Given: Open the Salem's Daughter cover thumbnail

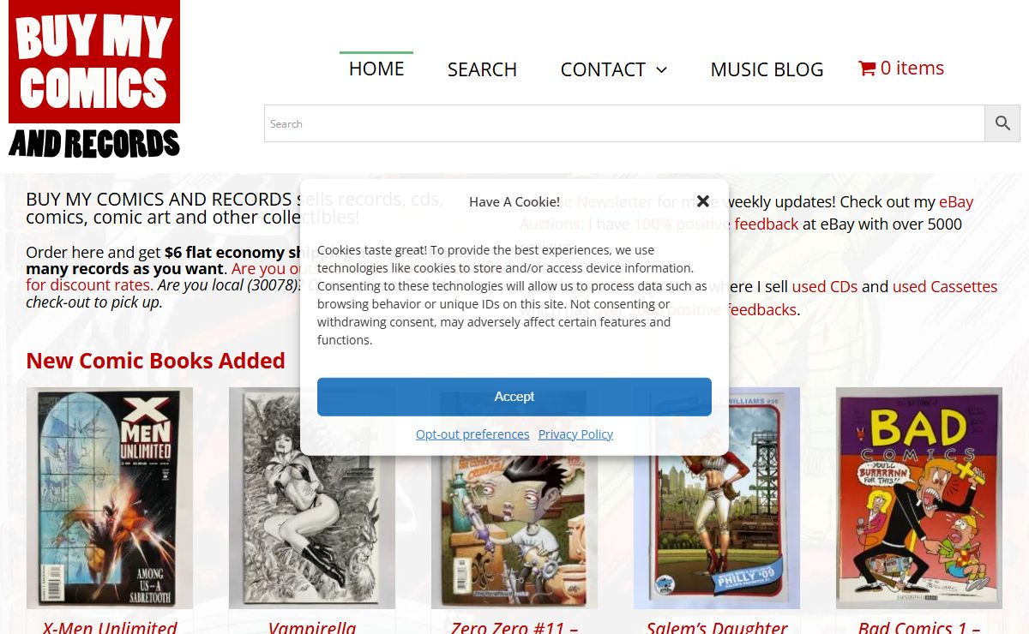Looking at the screenshot, I should pos(717,498).
